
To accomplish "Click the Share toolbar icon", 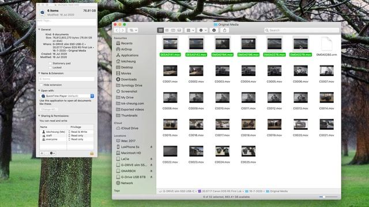I will pos(224,30).
